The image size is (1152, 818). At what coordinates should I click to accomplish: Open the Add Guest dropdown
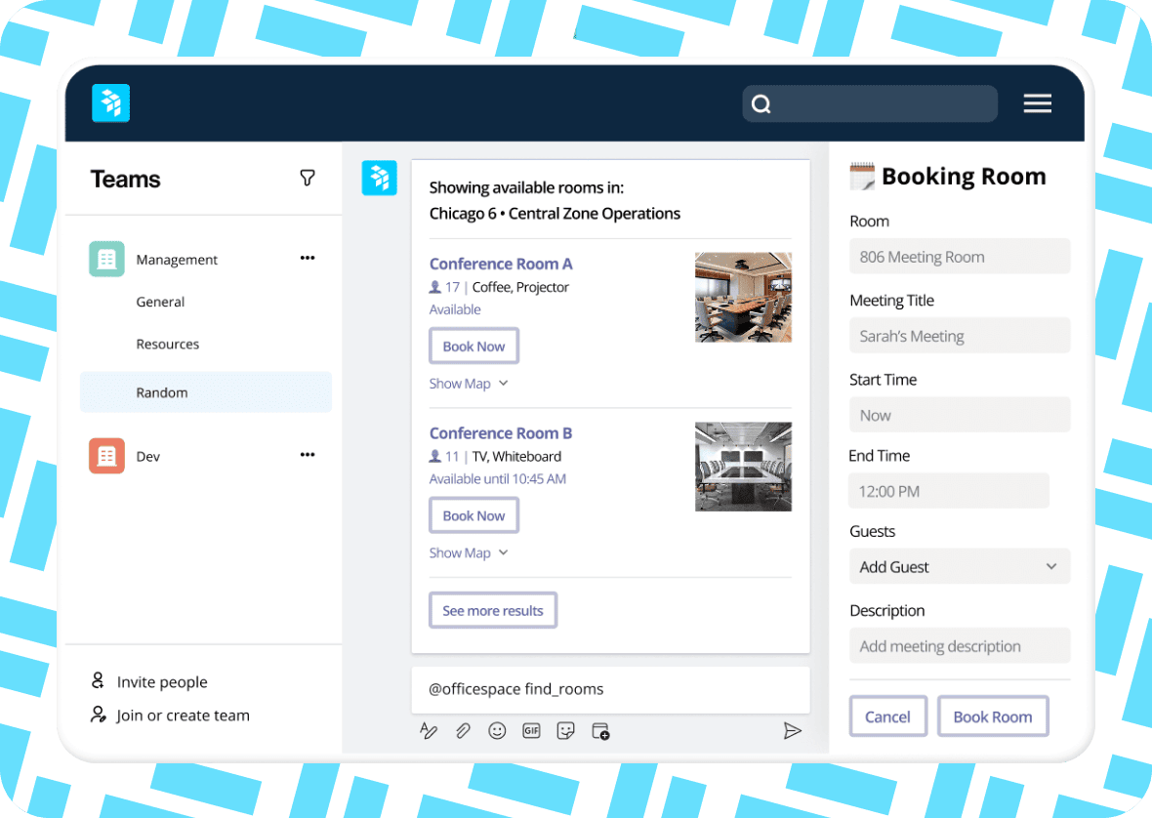point(960,566)
